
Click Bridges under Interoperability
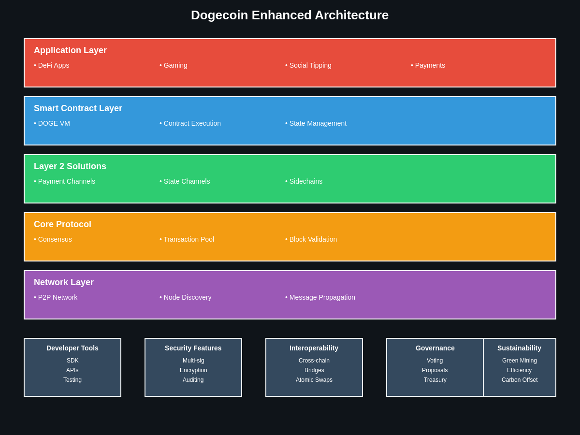coord(314,370)
